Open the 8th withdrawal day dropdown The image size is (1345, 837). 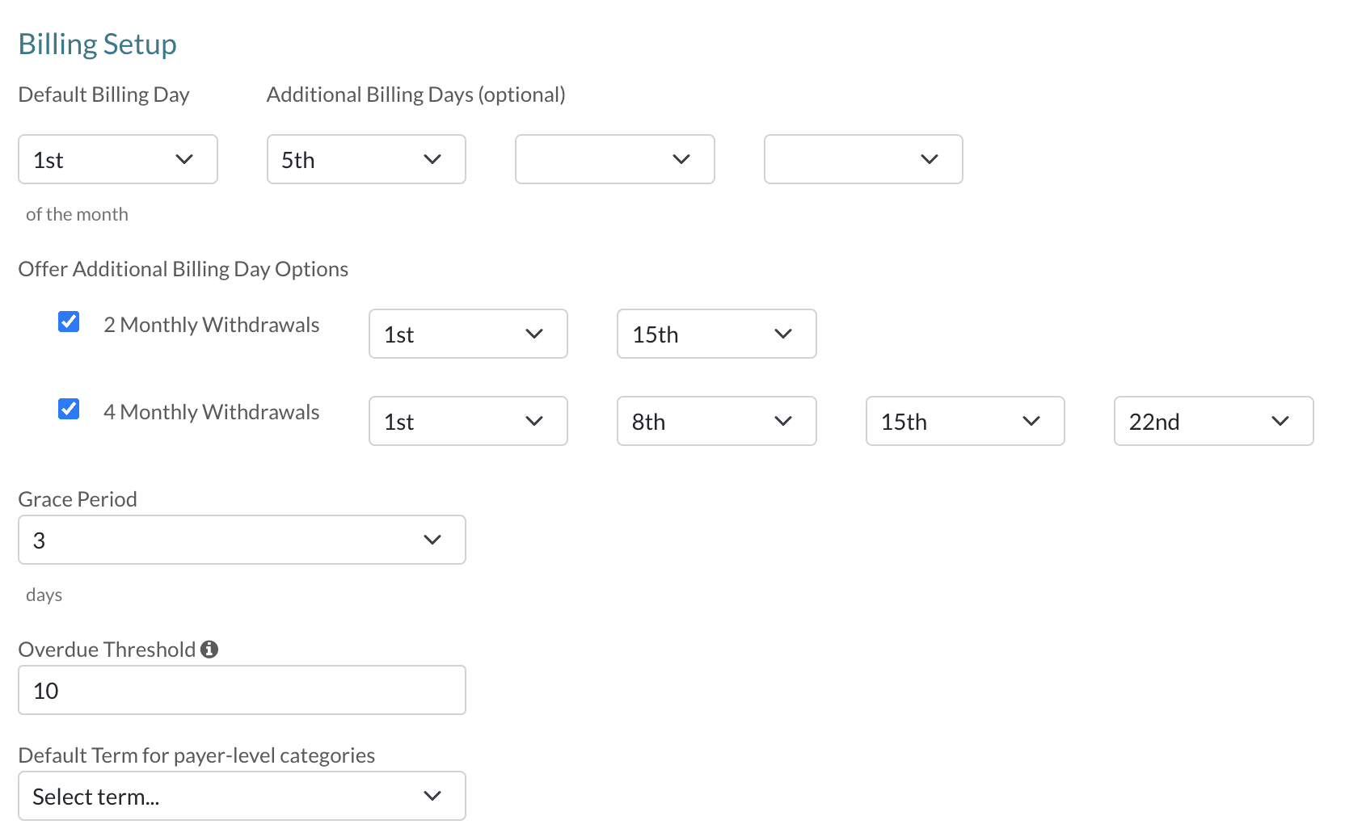tap(716, 421)
